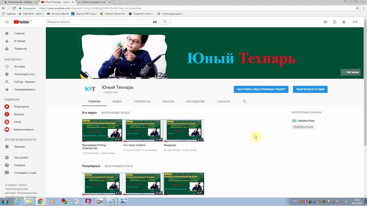This screenshot has height=206, width=367.
Task: Click the Спорт channel icon
Action: (7, 122)
